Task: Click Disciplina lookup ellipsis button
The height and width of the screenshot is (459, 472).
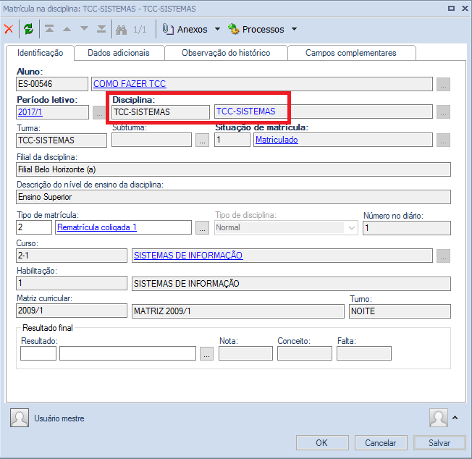Action: (443, 112)
